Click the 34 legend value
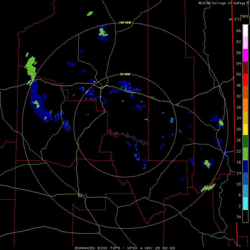This screenshot has height=250, width=250. click(x=239, y=118)
